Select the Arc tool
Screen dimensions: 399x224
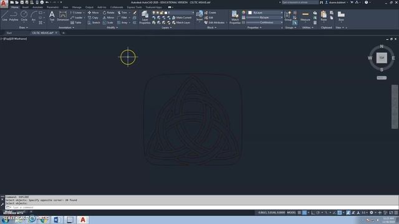(x=34, y=16)
